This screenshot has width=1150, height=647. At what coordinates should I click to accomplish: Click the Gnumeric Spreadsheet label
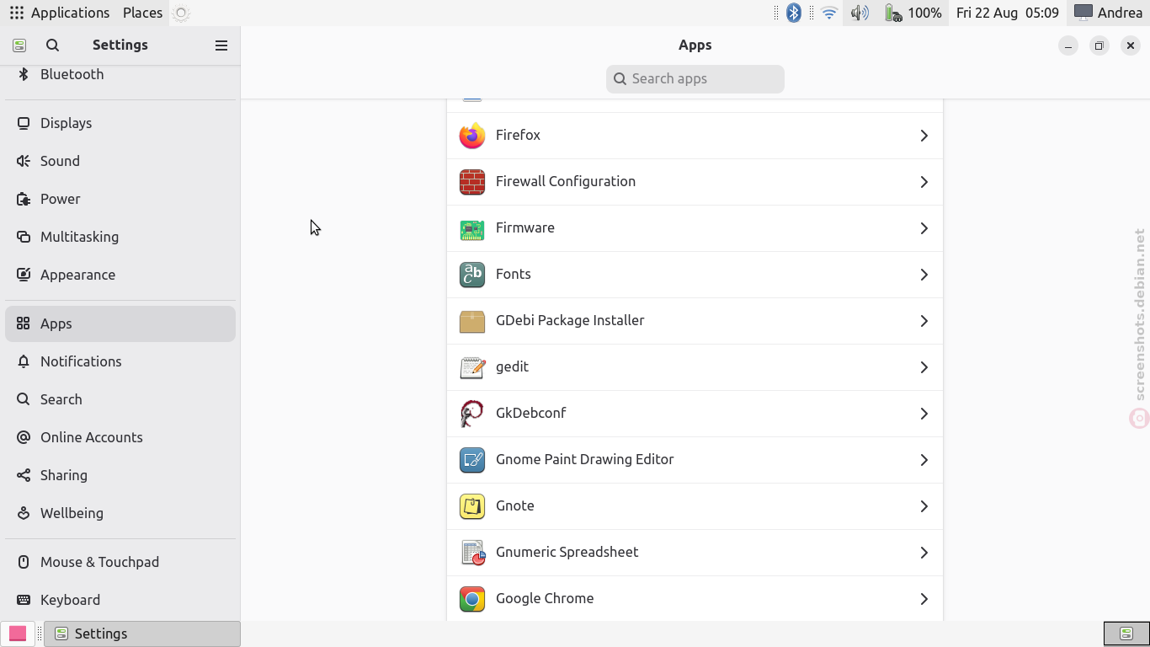point(567,553)
